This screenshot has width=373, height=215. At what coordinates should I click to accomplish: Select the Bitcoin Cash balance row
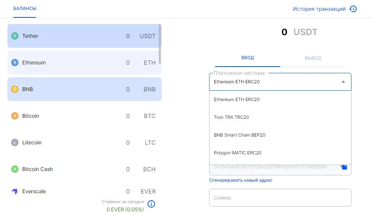[x=85, y=169]
